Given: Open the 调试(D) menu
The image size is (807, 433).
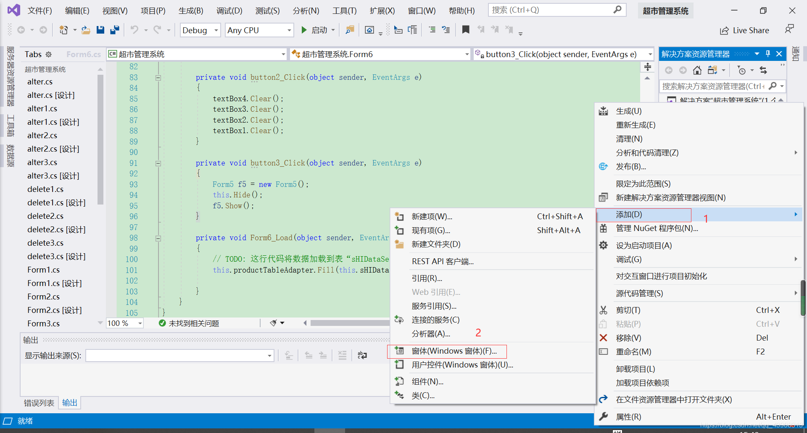Looking at the screenshot, I should tap(229, 10).
